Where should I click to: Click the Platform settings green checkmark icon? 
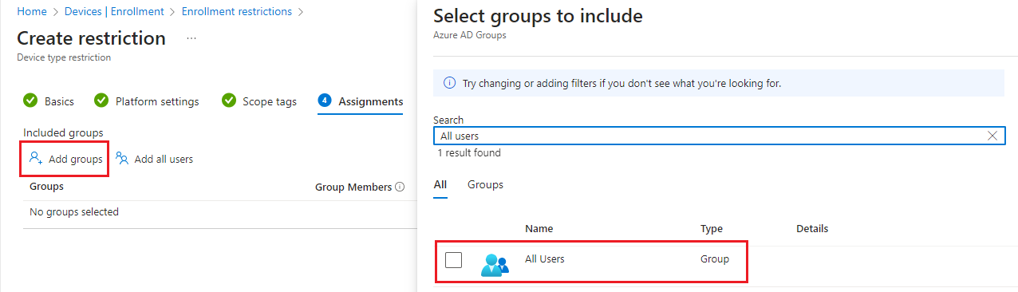101,101
